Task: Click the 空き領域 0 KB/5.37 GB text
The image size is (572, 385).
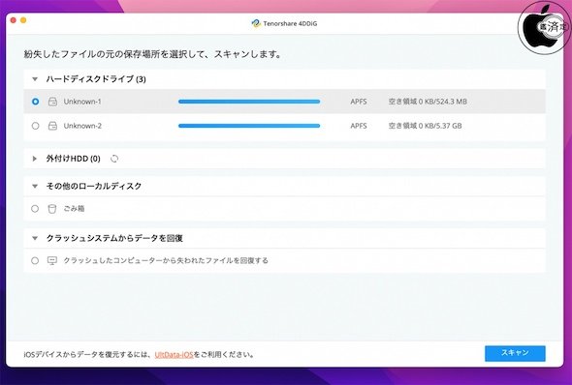Action: pyautogui.click(x=425, y=126)
